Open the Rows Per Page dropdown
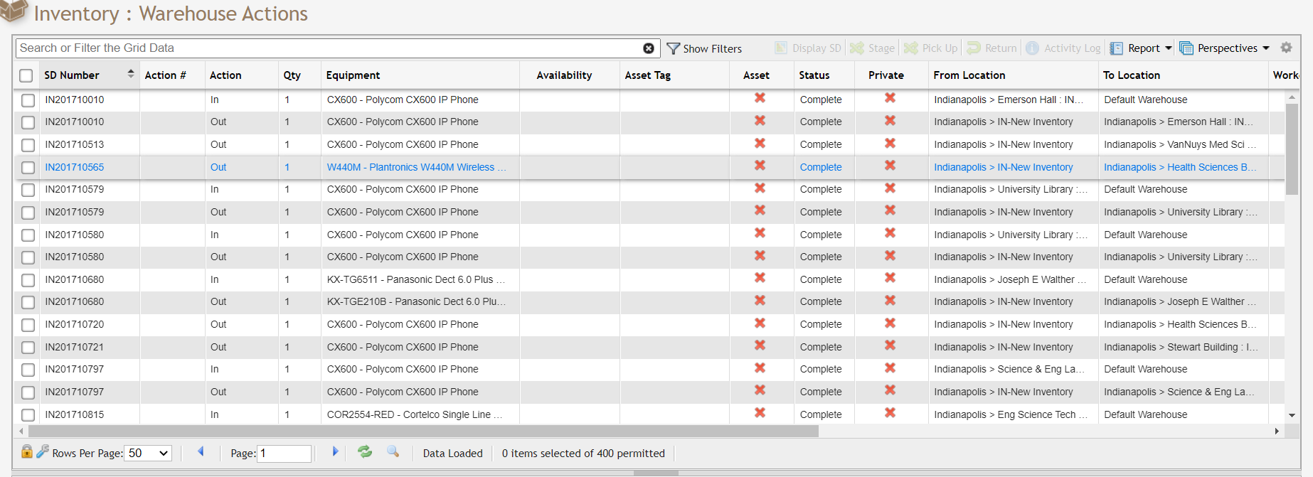Screen dimensions: 1313x477 148,454
